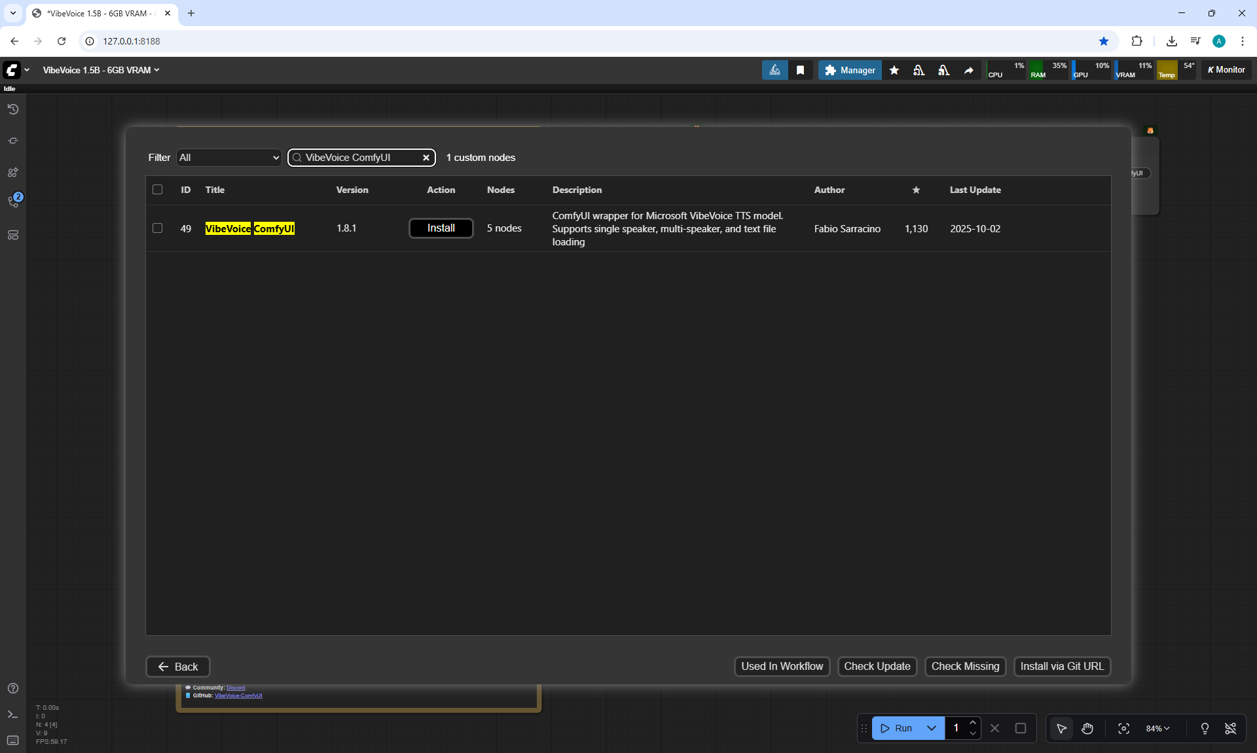Open the Manager extension menu

point(850,70)
